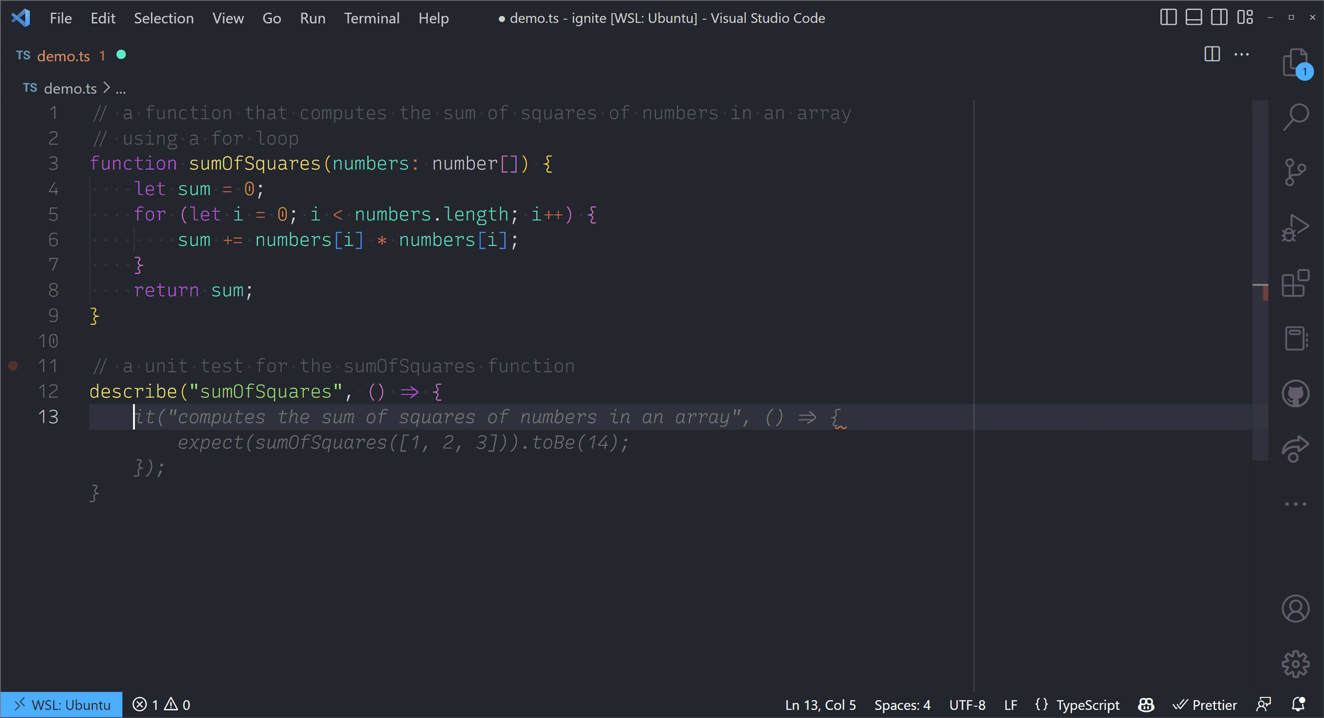Click the Run menu item

[313, 17]
